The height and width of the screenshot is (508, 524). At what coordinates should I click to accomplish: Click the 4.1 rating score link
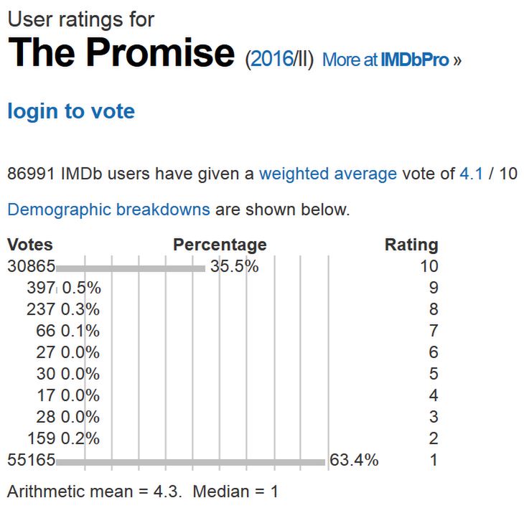coord(471,174)
